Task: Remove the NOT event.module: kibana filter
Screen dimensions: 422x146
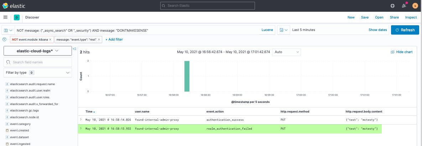Action: 50,40
